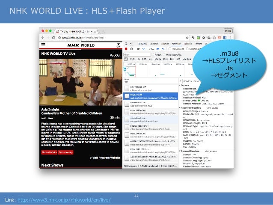The width and height of the screenshot is (273, 205).
Task: View source of Request Headers
Action: [211, 151]
